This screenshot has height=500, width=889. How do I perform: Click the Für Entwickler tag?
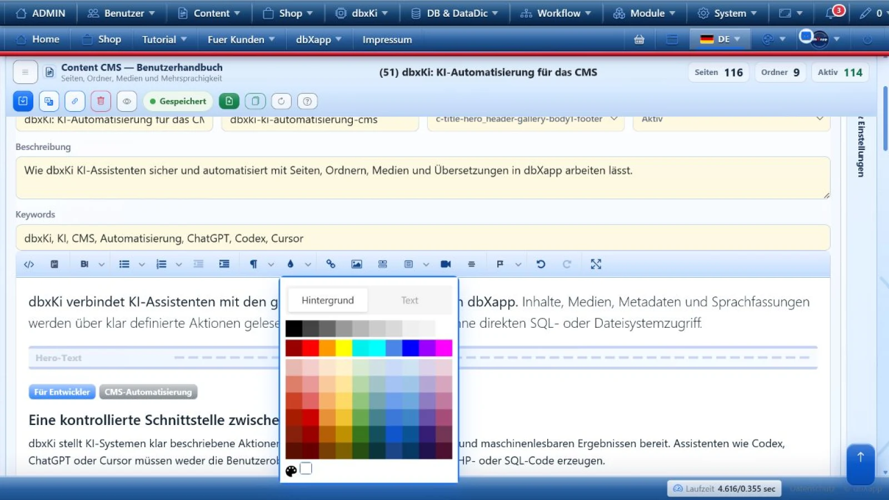pos(62,392)
